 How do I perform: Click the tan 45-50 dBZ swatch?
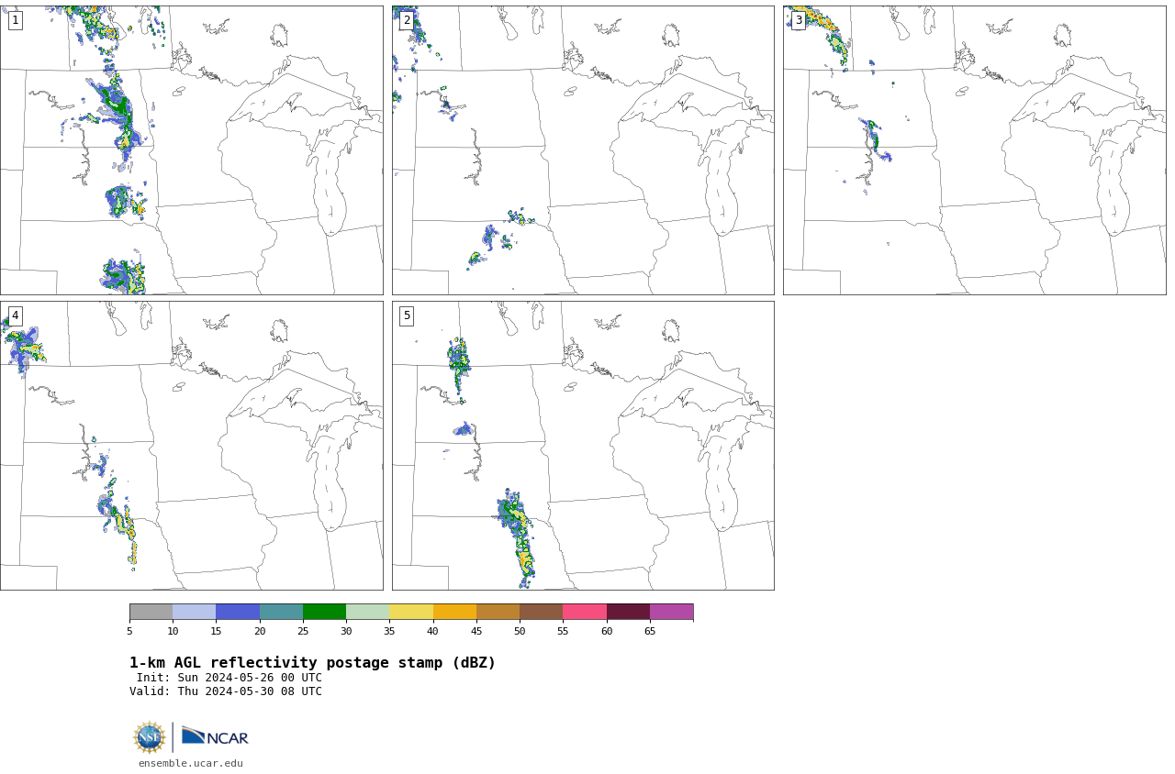pos(498,612)
